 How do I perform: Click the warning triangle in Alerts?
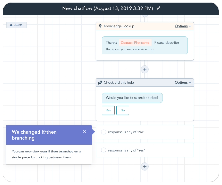click(11, 25)
